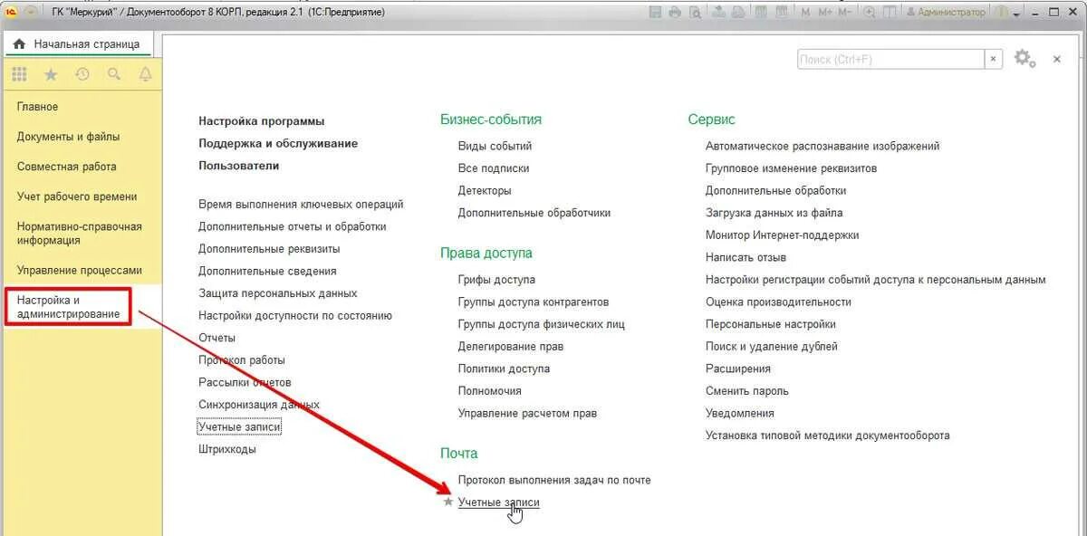Screen dimensions: 1087x536
Task: Switch to the Начальная страница tab
Action: [78, 43]
